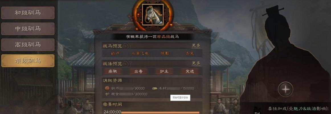Switch to the 高级驯马 tab
The width and height of the screenshot is (331, 114).
[28, 45]
